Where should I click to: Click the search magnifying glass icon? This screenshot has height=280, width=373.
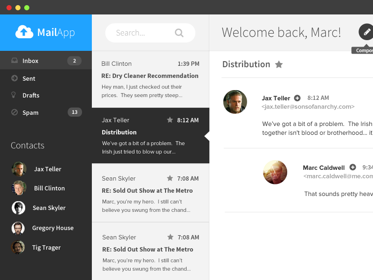(x=180, y=33)
